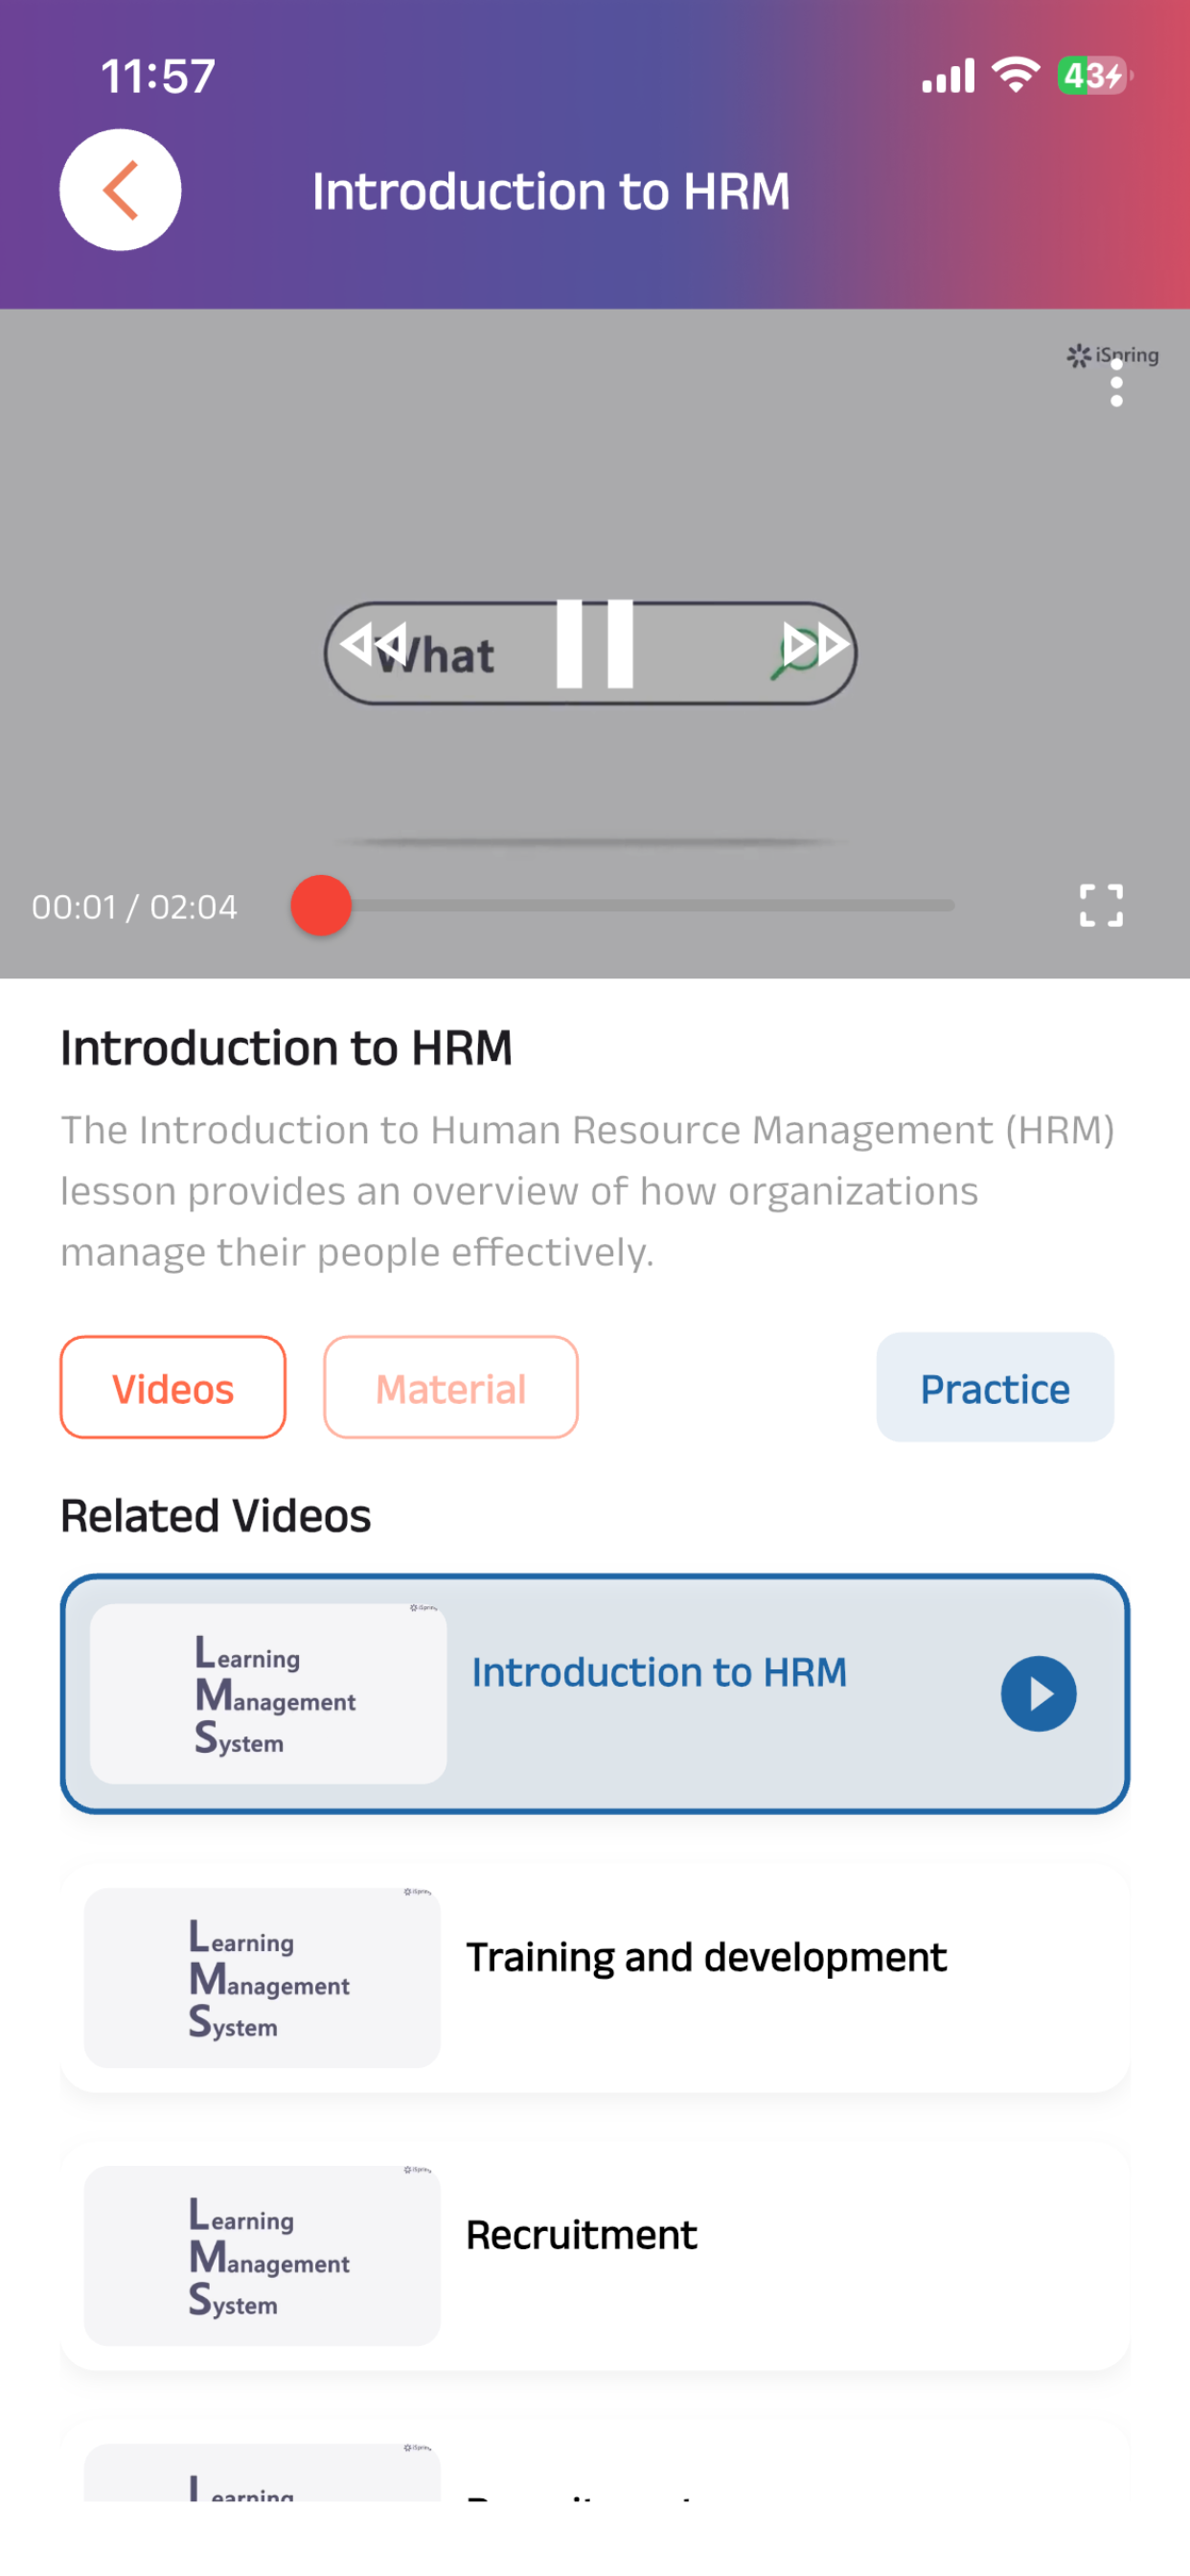
Task: Click thumbnail of Introduction to HRM video
Action: coord(268,1694)
